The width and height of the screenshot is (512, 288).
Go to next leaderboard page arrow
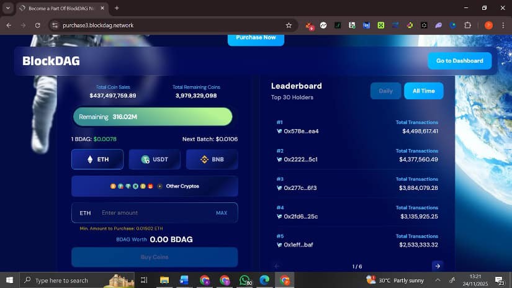point(437,266)
